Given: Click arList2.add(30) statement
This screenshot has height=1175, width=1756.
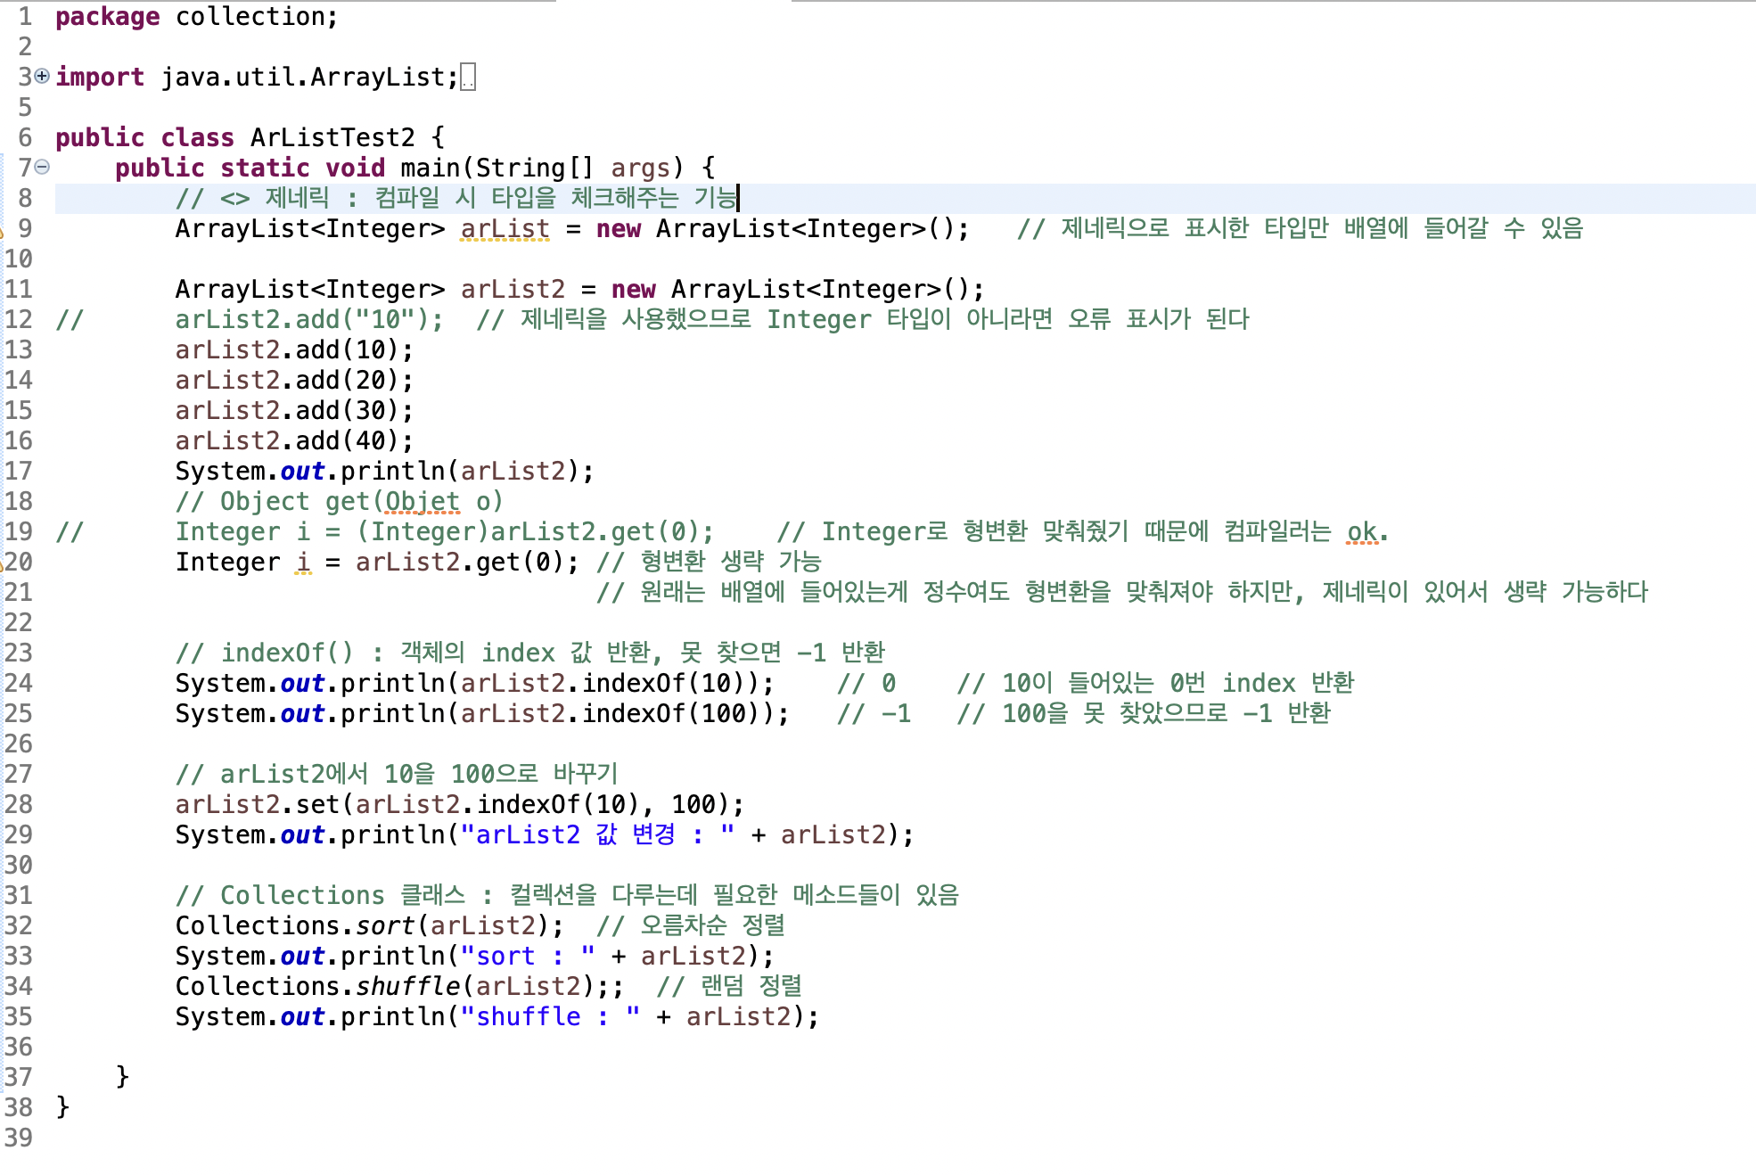Looking at the screenshot, I should 294,411.
